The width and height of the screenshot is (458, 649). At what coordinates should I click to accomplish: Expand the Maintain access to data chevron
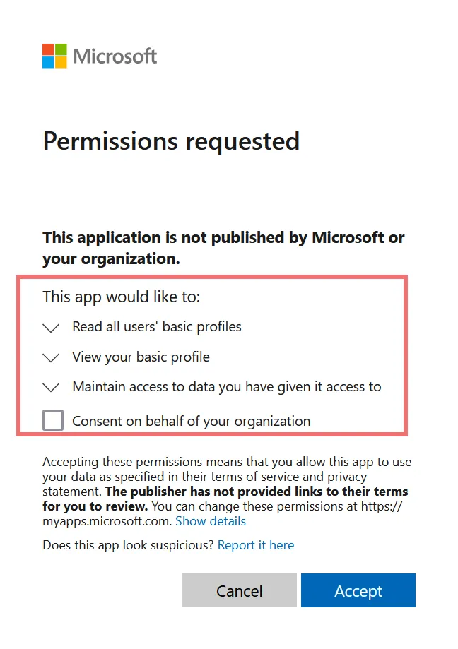(x=51, y=387)
